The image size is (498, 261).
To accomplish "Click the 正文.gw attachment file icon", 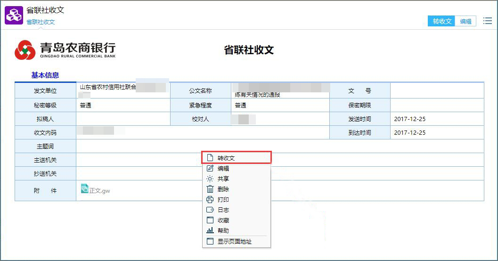I will click(x=84, y=188).
